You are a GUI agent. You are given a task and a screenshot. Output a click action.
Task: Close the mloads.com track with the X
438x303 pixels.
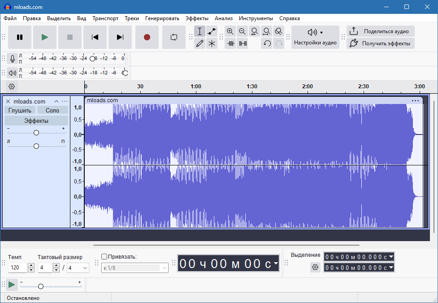tap(8, 101)
